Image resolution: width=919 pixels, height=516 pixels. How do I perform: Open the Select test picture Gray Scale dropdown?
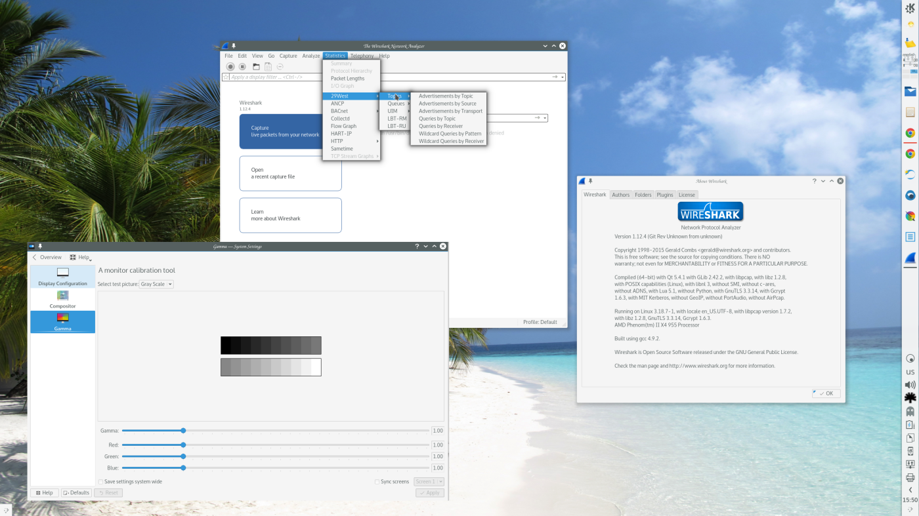[156, 284]
